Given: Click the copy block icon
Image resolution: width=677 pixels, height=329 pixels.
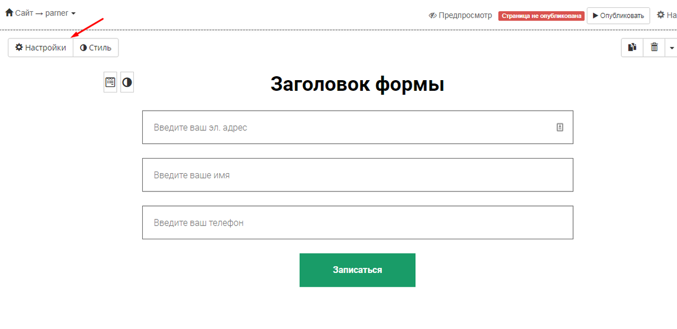Looking at the screenshot, I should 632,47.
